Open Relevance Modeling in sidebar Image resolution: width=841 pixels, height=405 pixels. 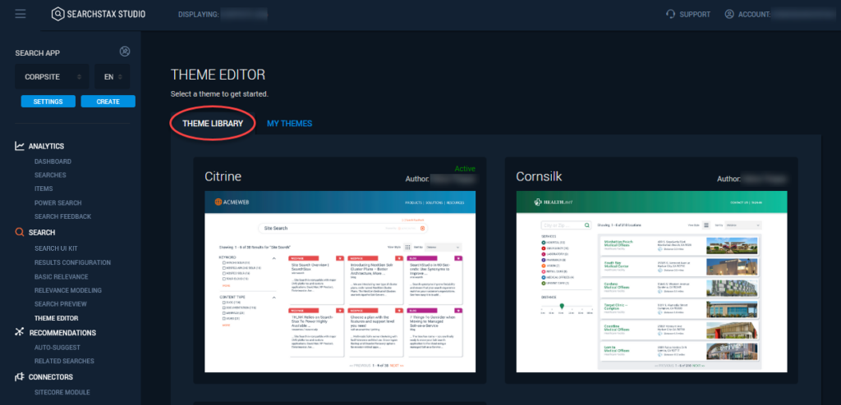68,290
